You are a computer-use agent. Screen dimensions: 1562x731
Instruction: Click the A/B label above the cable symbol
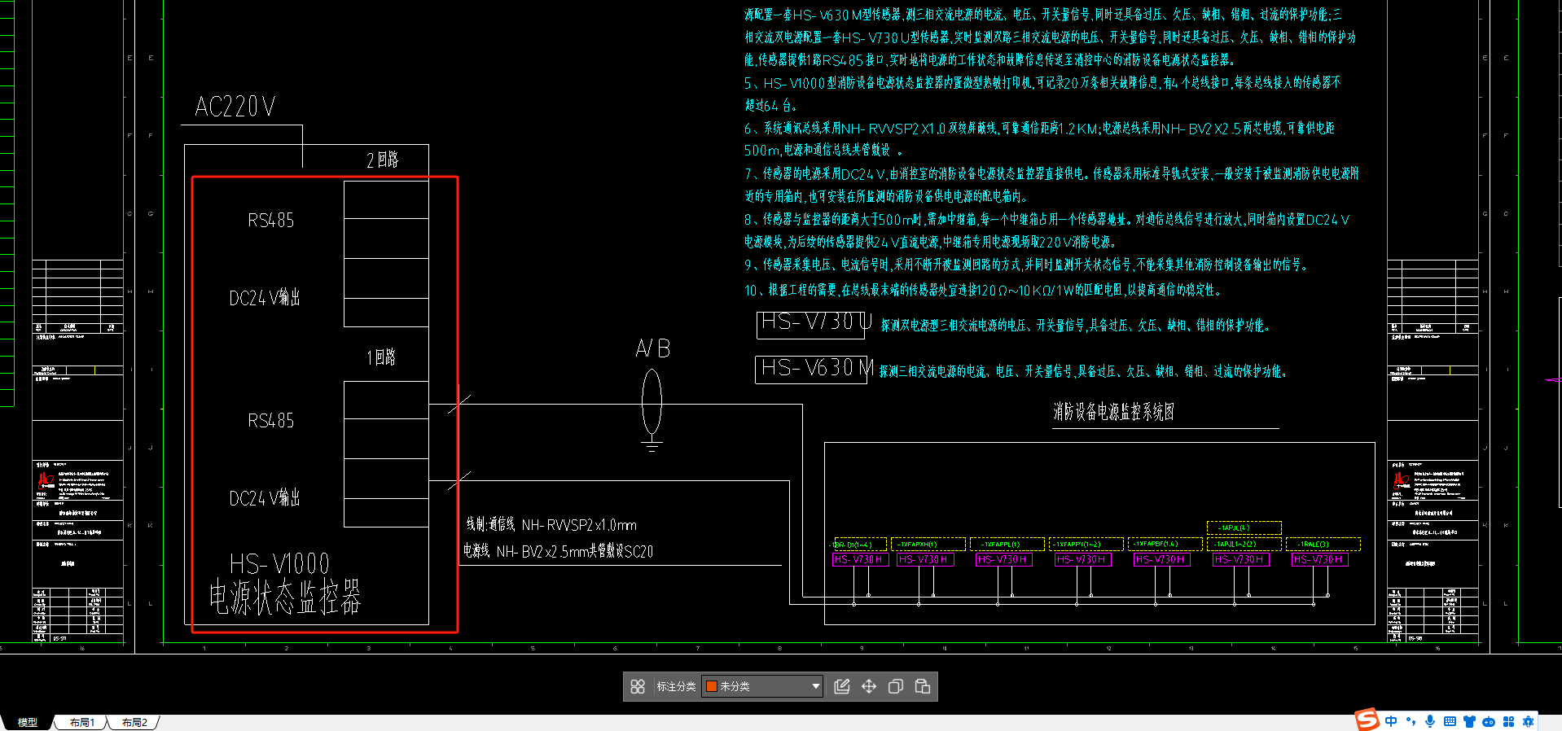coord(652,348)
